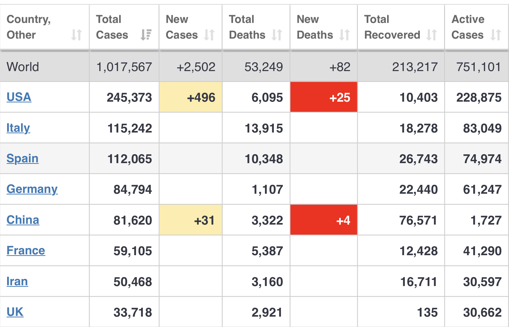Select World new cases +2,502

point(196,67)
